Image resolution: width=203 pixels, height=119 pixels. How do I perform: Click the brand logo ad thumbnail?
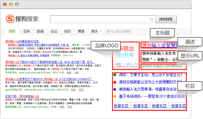click(126, 56)
